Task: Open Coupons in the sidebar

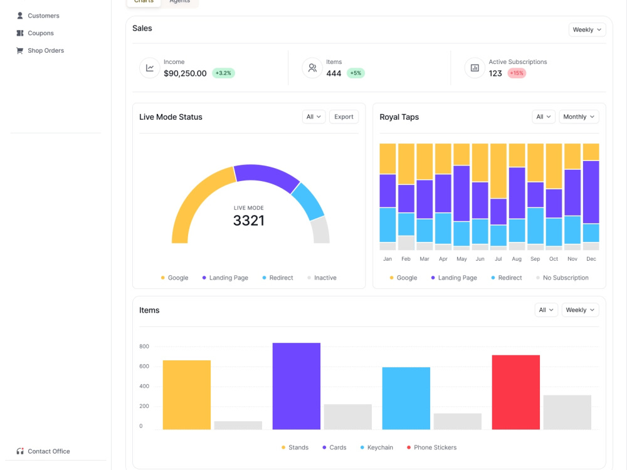Action: coord(34,33)
